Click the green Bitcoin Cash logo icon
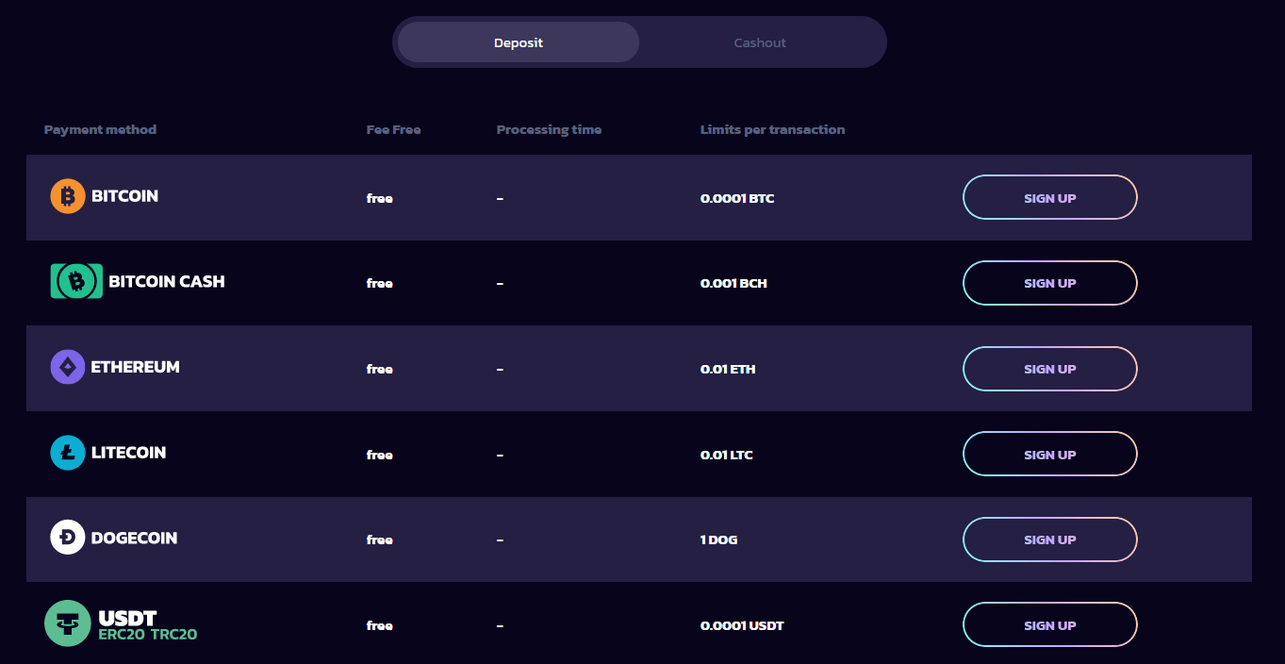This screenshot has height=664, width=1285. coord(76,281)
